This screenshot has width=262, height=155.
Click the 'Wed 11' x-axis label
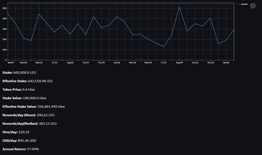coord(39,62)
